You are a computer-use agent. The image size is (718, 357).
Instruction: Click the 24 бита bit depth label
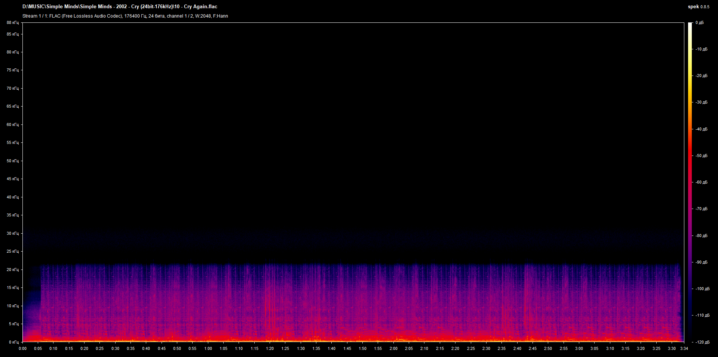point(157,16)
